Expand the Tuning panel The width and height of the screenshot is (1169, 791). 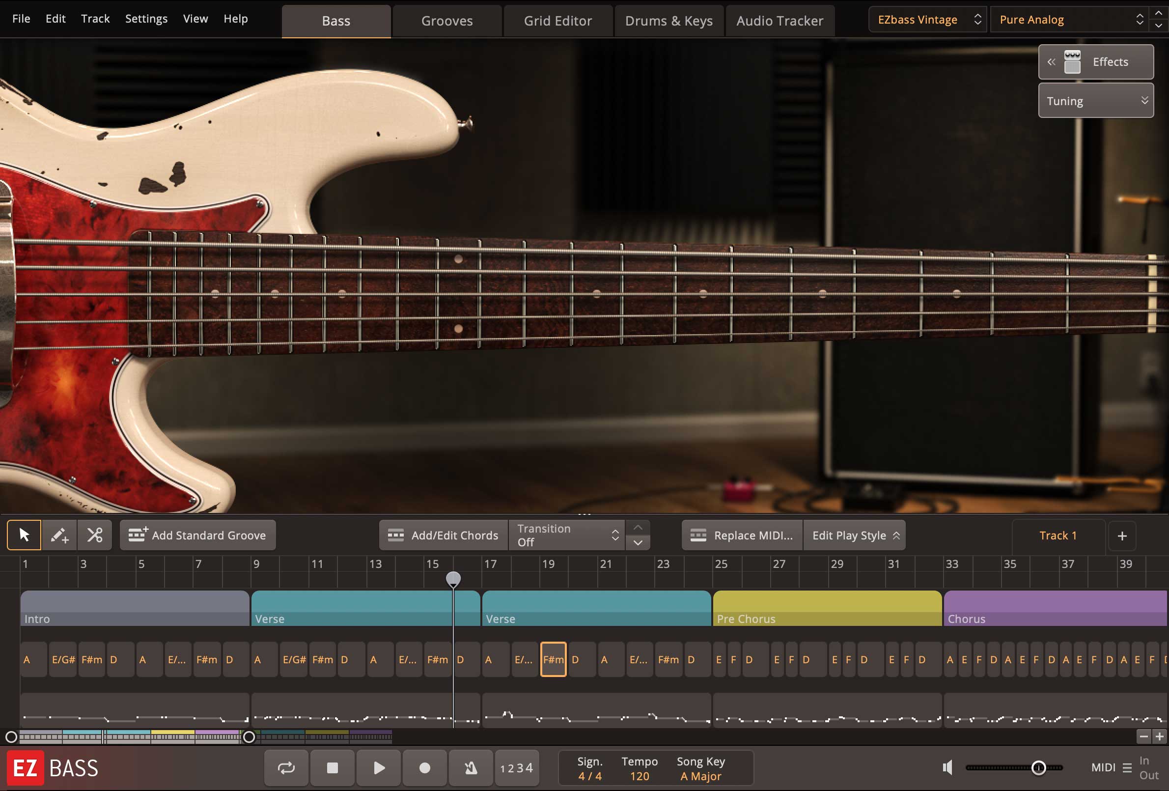pyautogui.click(x=1095, y=101)
